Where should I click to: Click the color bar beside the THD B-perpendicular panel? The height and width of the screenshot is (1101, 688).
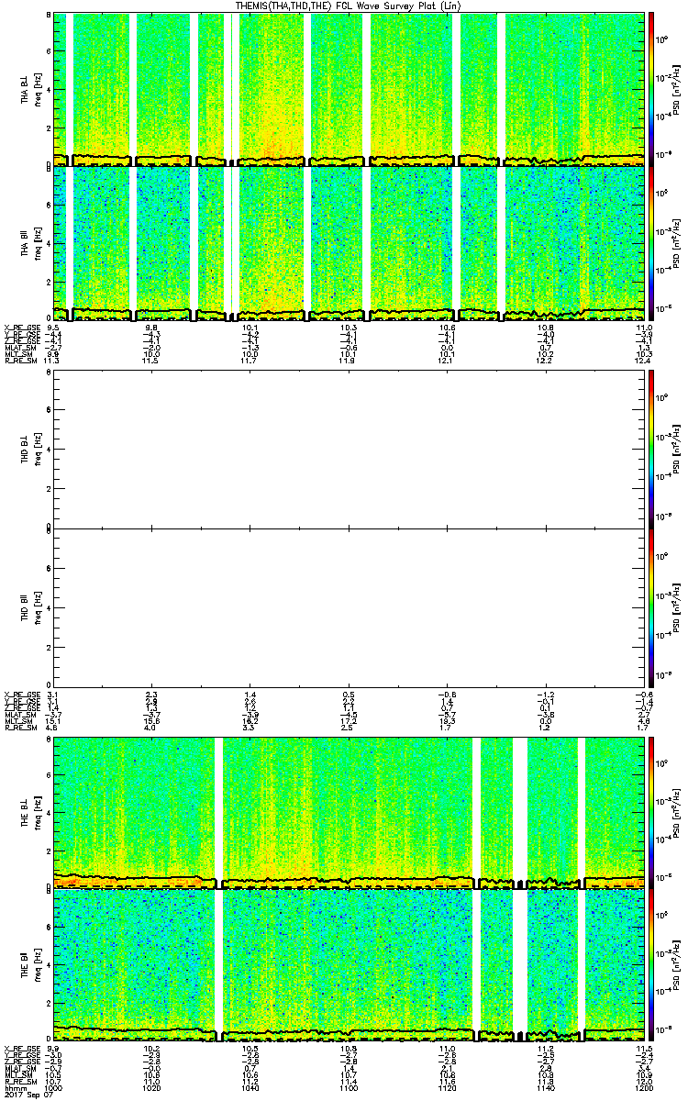(x=651, y=450)
